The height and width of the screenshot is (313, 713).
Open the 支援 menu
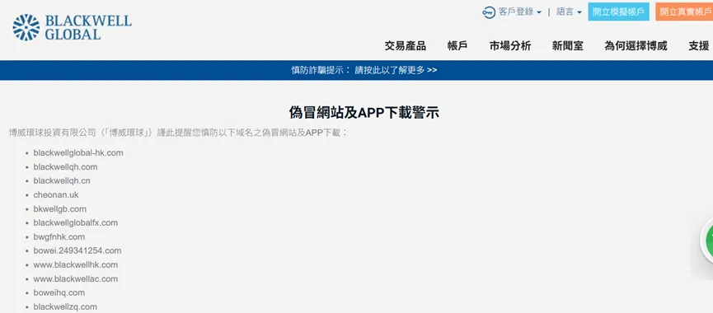(699, 46)
